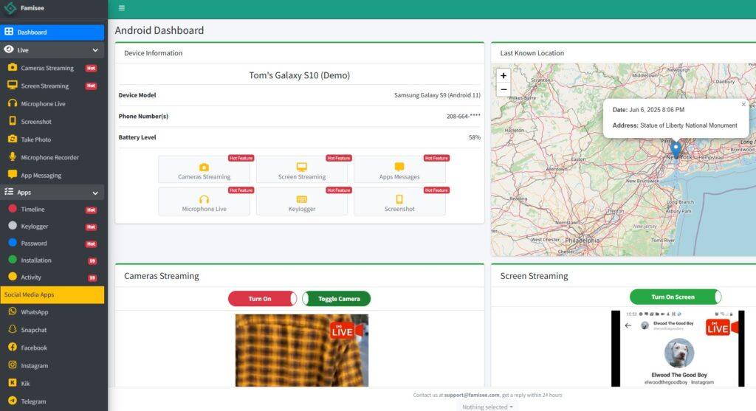Viewport: 756px width, 411px height.
Task: Open the Nothing selected dropdown
Action: point(487,407)
